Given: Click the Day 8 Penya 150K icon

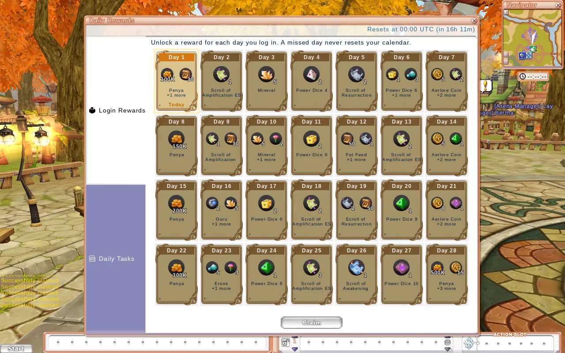Looking at the screenshot, I should pos(176,139).
